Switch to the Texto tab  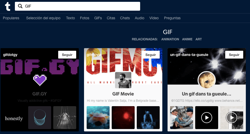coord(70,18)
